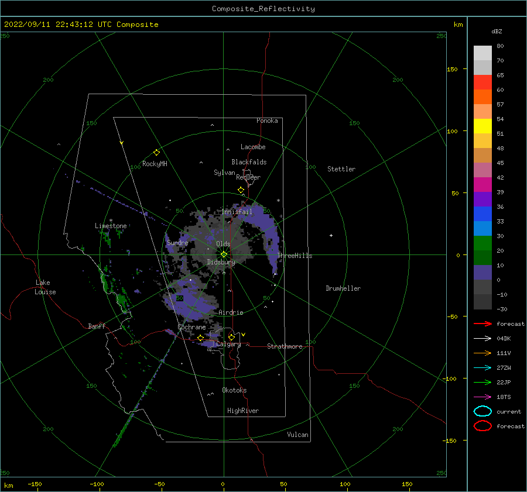Image resolution: width=527 pixels, height=492 pixels.
Task: Pick the slate purple 10 dBZ swatch
Action: tap(482, 273)
